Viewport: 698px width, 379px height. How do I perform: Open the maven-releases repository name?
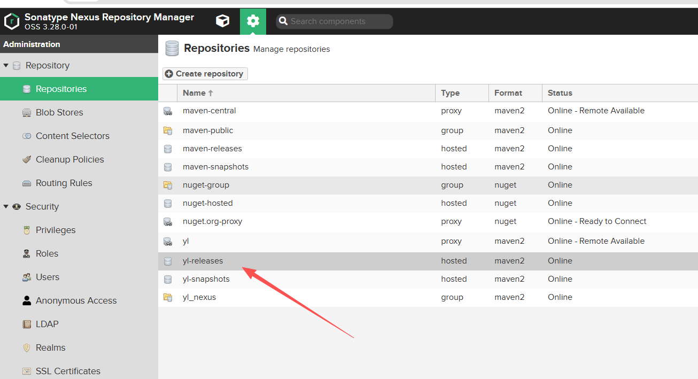(212, 149)
